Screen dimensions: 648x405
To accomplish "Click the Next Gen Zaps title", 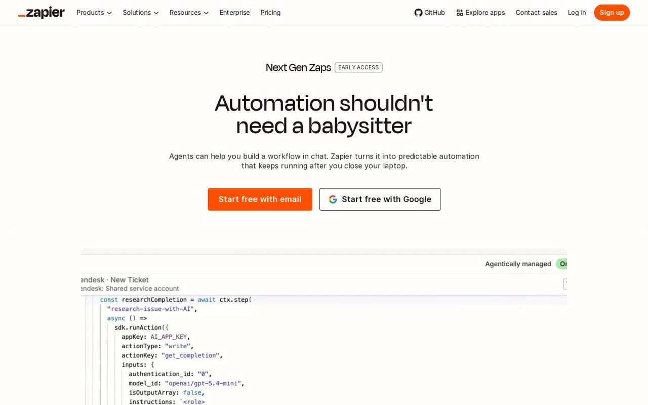I will tap(298, 67).
